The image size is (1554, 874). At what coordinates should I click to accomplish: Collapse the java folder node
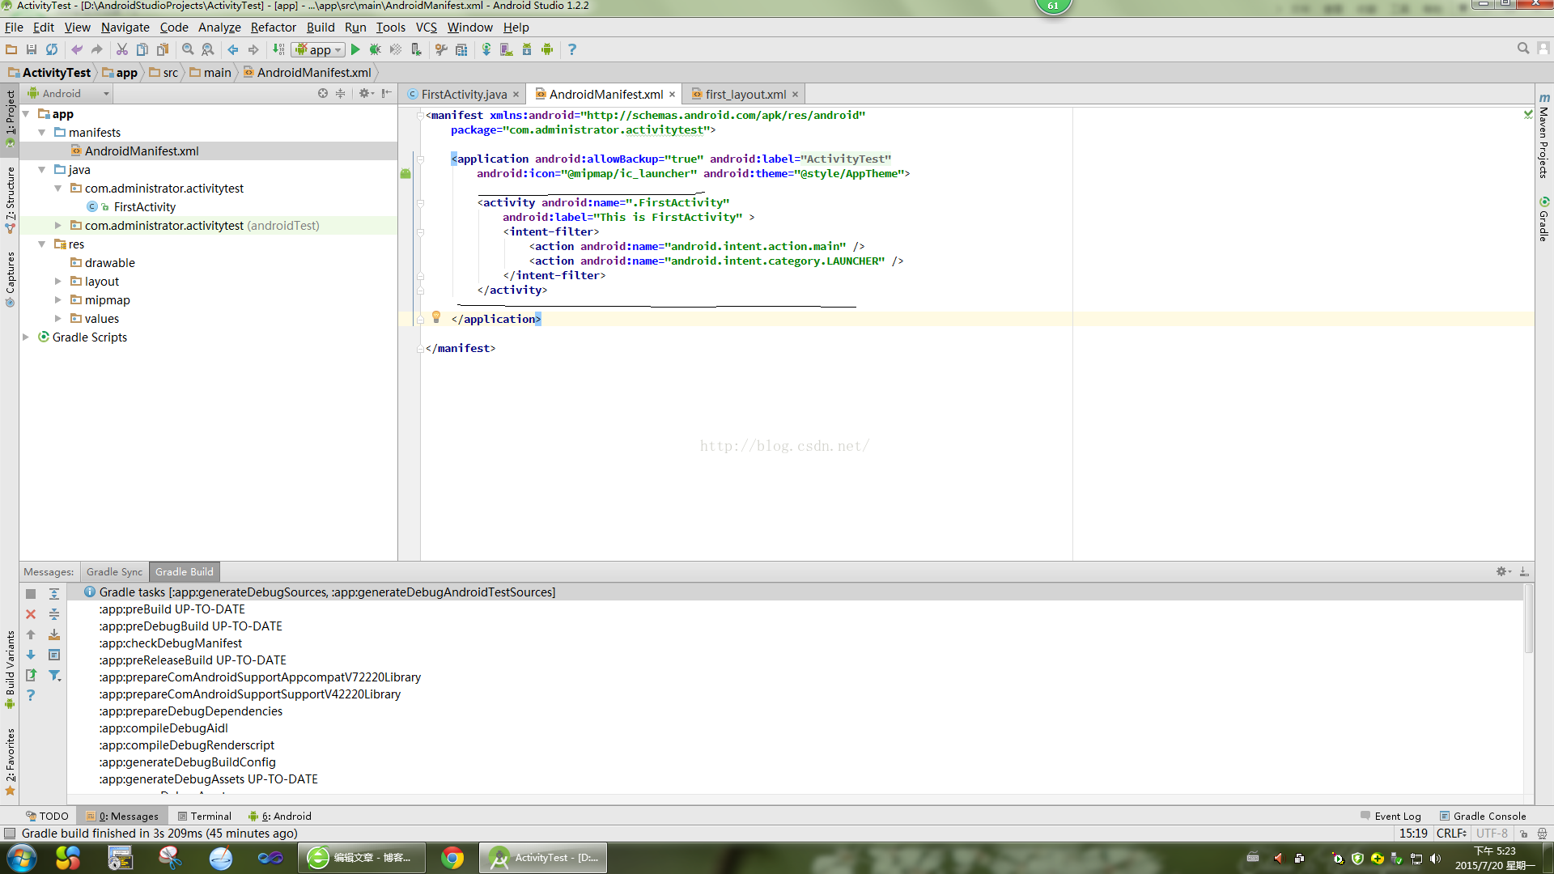point(41,169)
